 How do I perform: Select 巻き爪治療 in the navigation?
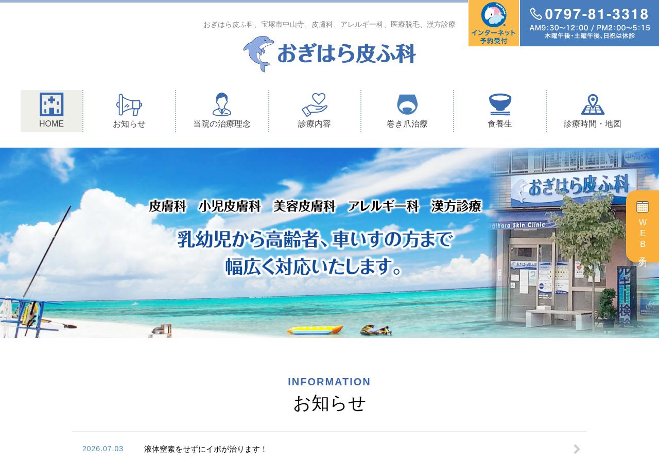point(407,111)
